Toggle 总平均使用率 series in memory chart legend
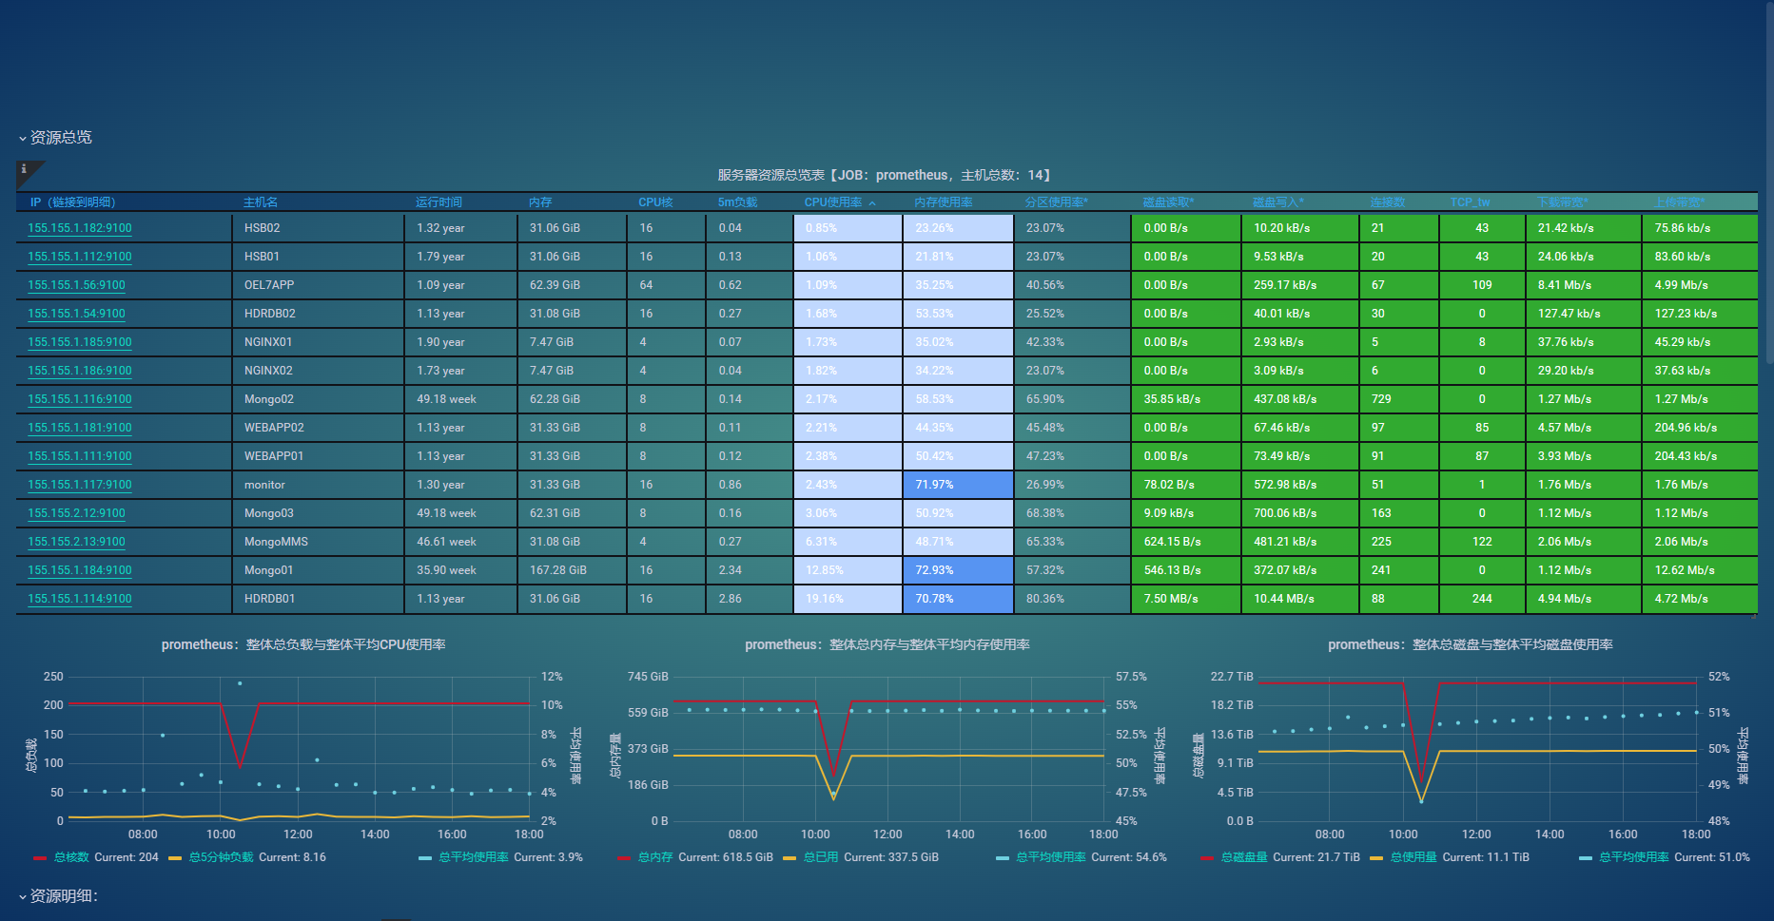The height and width of the screenshot is (921, 1774). 1051,857
